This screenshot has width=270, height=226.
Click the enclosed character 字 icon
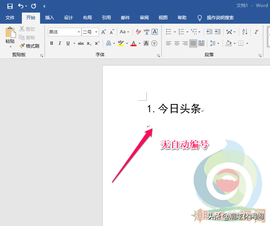pyautogui.click(x=154, y=43)
